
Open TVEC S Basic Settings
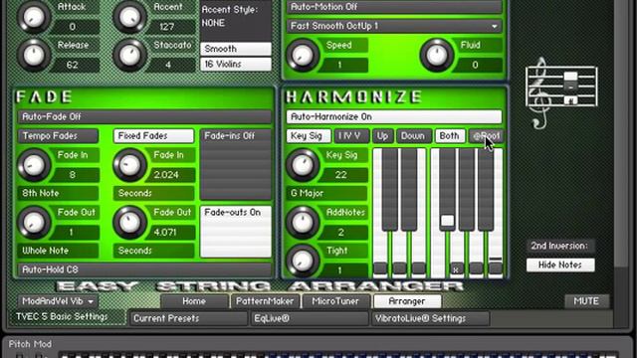[67, 317]
